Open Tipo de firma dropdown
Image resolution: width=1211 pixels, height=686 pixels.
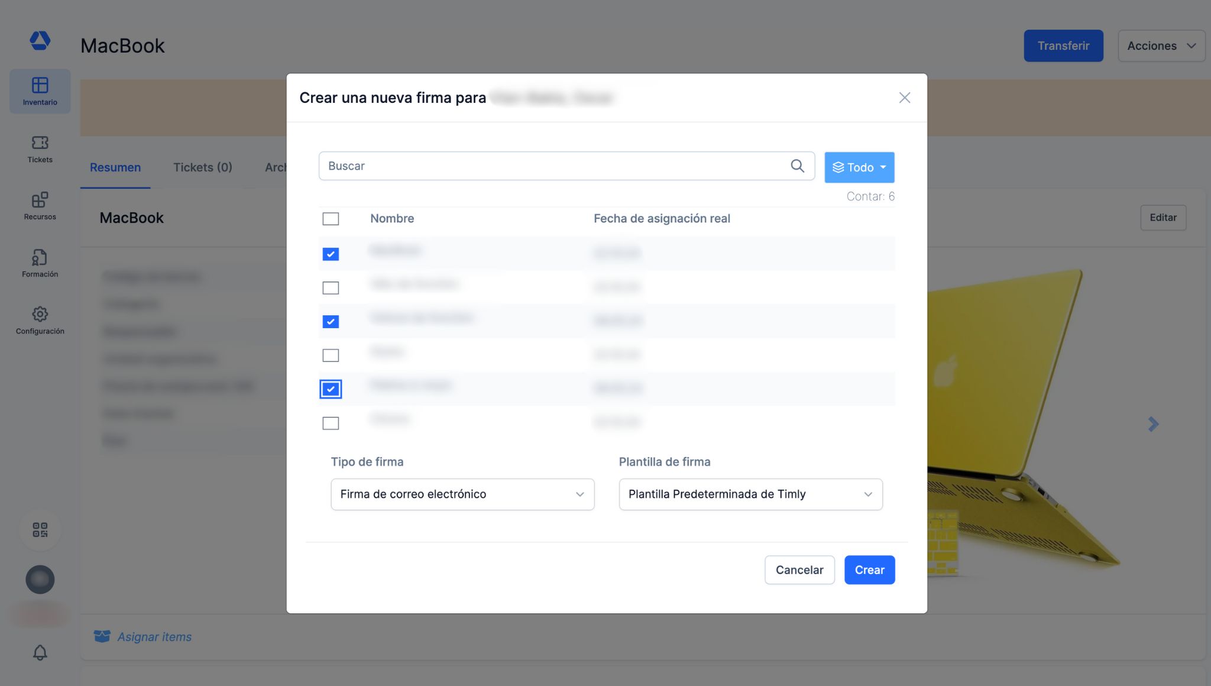(x=462, y=494)
